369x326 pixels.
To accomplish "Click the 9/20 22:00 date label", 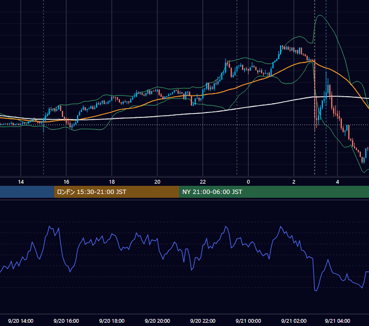I will (202, 321).
